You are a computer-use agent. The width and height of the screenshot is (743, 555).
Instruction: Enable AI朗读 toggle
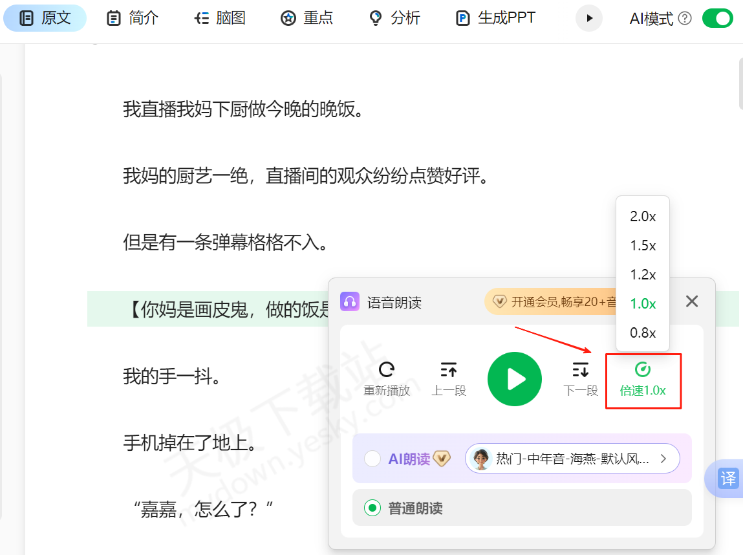(372, 457)
